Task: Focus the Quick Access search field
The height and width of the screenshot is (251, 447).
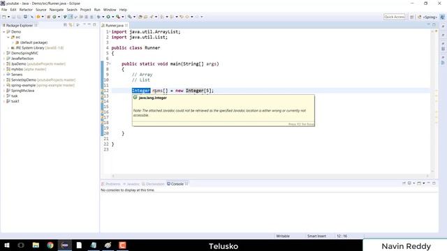Action: 394,17
